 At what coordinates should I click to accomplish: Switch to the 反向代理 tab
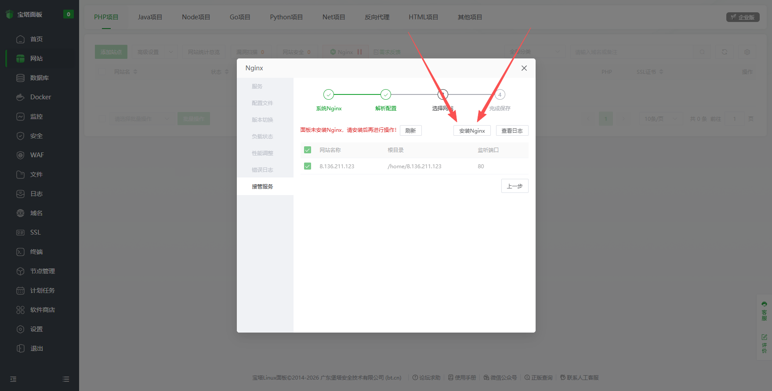pos(377,17)
